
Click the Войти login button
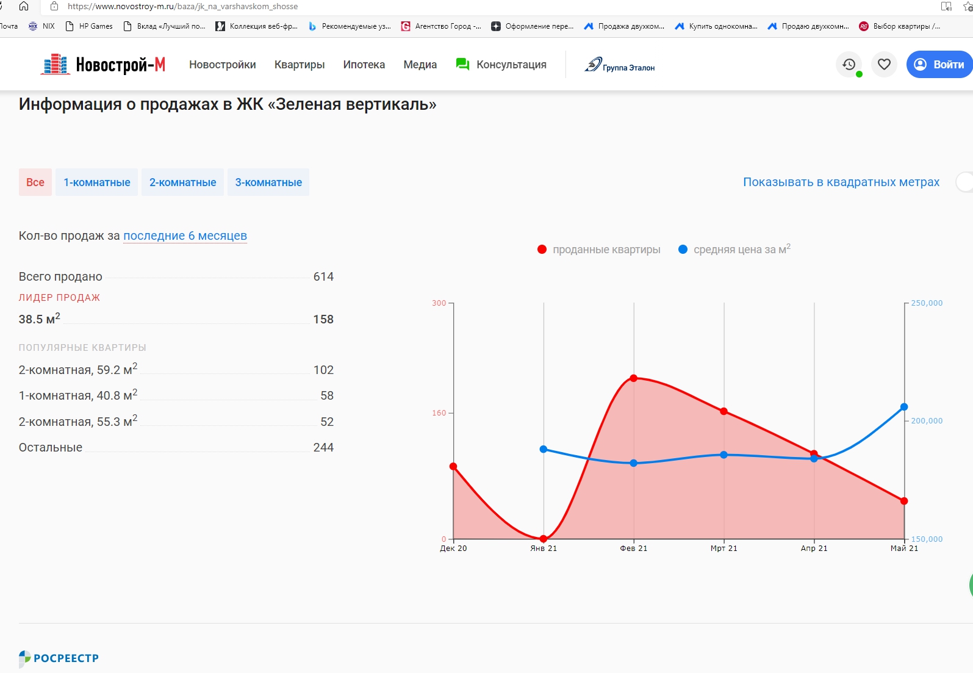point(940,65)
